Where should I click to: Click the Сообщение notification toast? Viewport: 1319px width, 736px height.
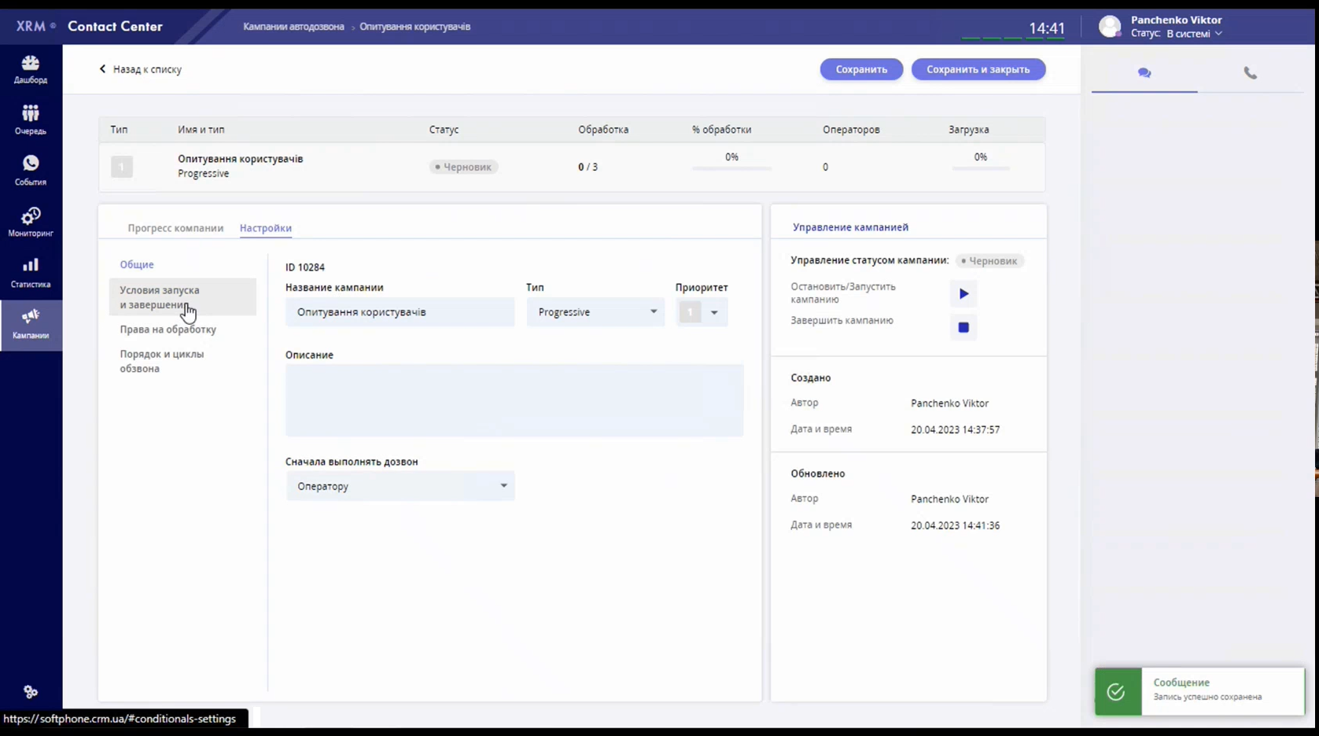tap(1199, 692)
